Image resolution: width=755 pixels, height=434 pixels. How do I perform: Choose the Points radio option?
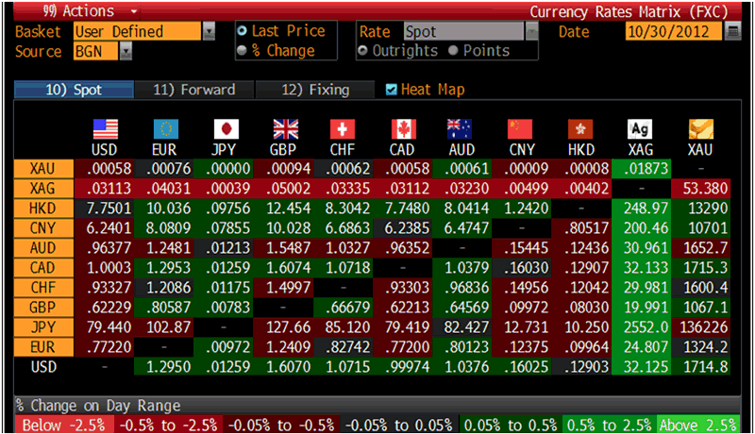pyautogui.click(x=454, y=51)
